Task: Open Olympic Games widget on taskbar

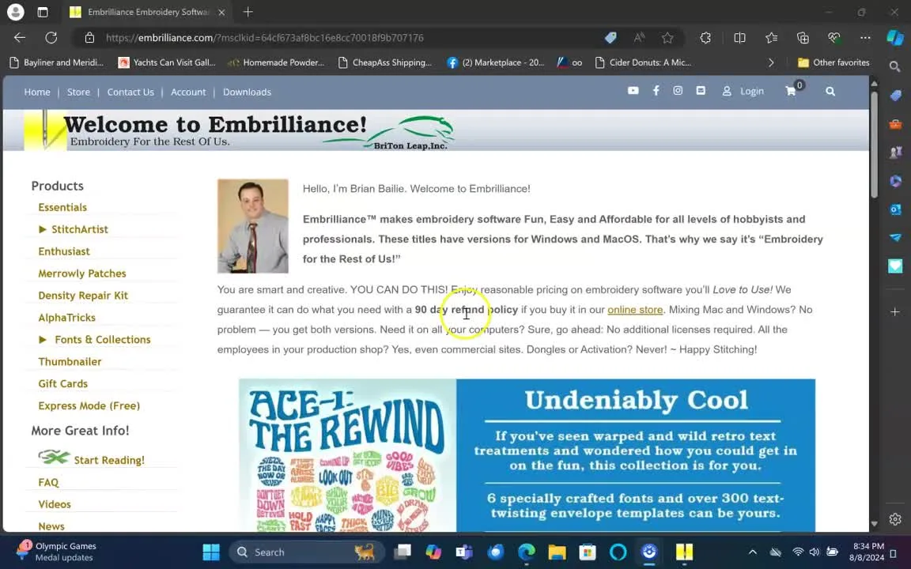Action: click(x=56, y=552)
